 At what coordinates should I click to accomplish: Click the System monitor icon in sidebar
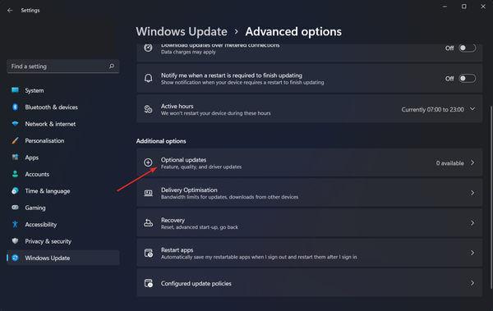point(15,90)
